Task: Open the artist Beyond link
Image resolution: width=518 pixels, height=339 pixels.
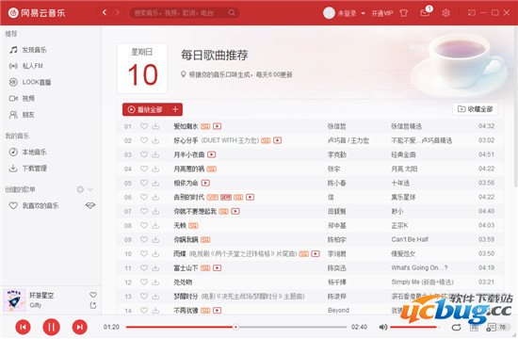Action: click(x=338, y=311)
